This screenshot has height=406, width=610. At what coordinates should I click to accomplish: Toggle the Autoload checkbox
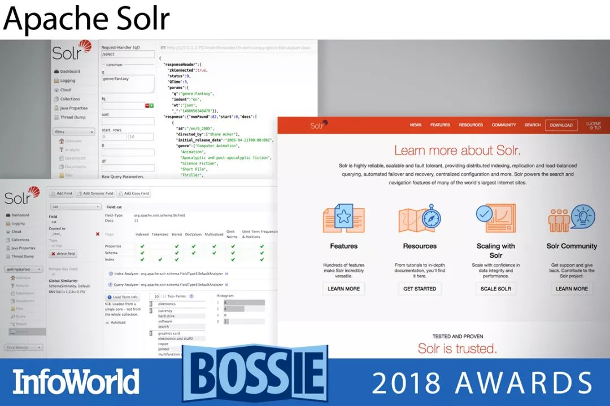coord(107,323)
